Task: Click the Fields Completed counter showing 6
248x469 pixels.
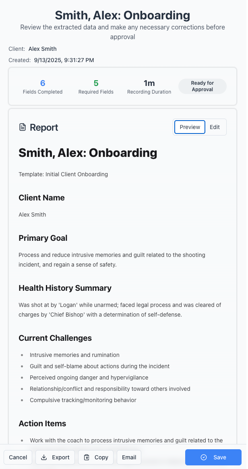Action: pos(43,86)
